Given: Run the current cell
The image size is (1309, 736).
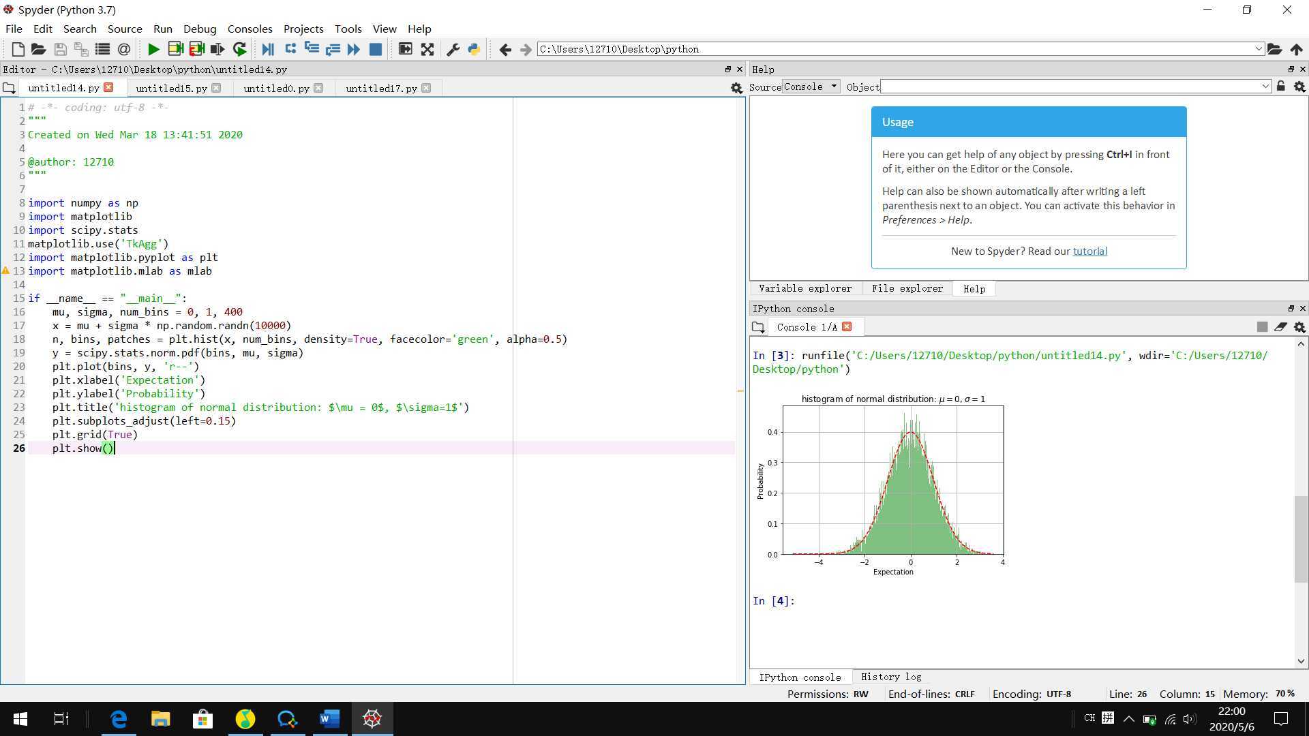Looking at the screenshot, I should click(x=175, y=49).
